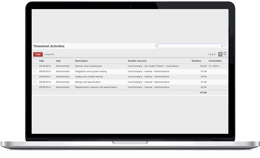
Task: Sort by the Invoiceable column header
Action: (215, 61)
